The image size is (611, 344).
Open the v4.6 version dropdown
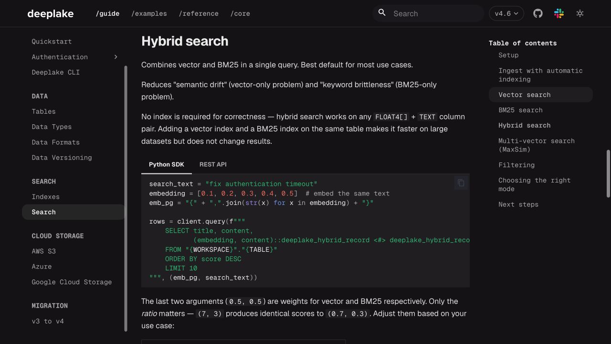tap(506, 13)
